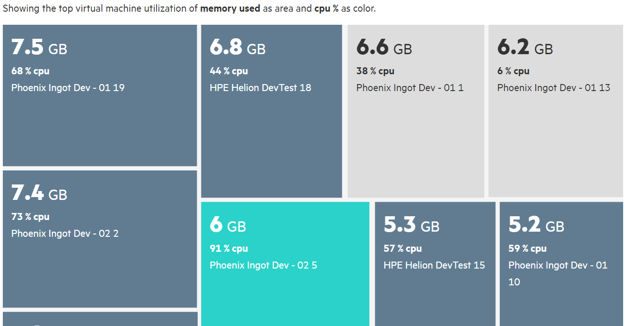This screenshot has width=625, height=326.
Task: Click the bold "memory used" description text
Action: (230, 8)
